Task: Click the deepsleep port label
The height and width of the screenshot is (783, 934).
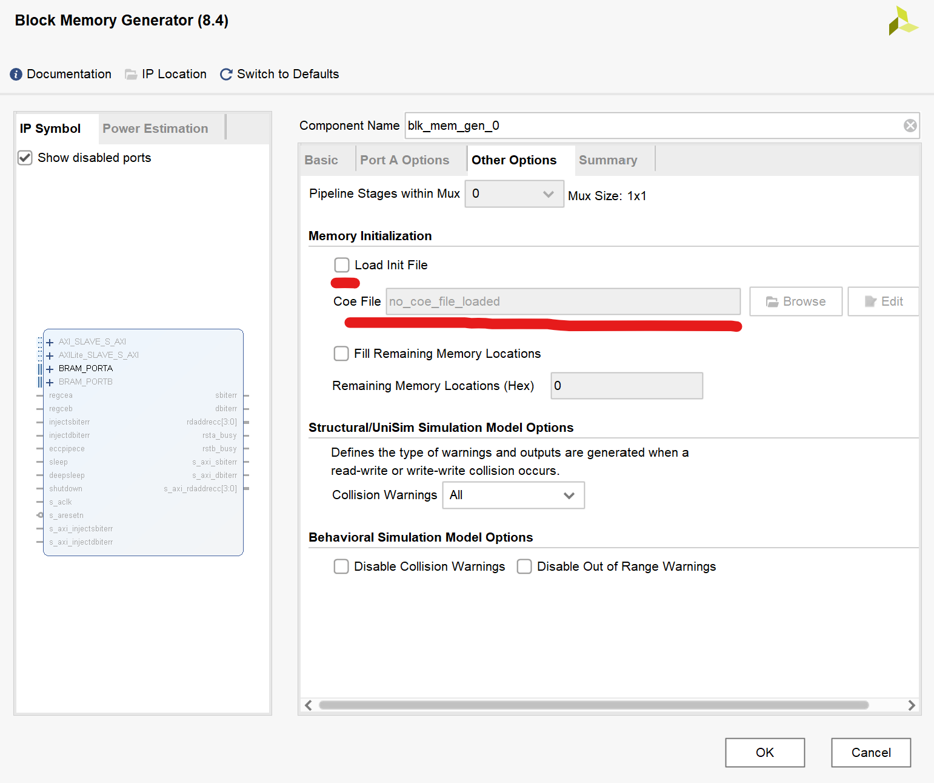Action: (67, 476)
